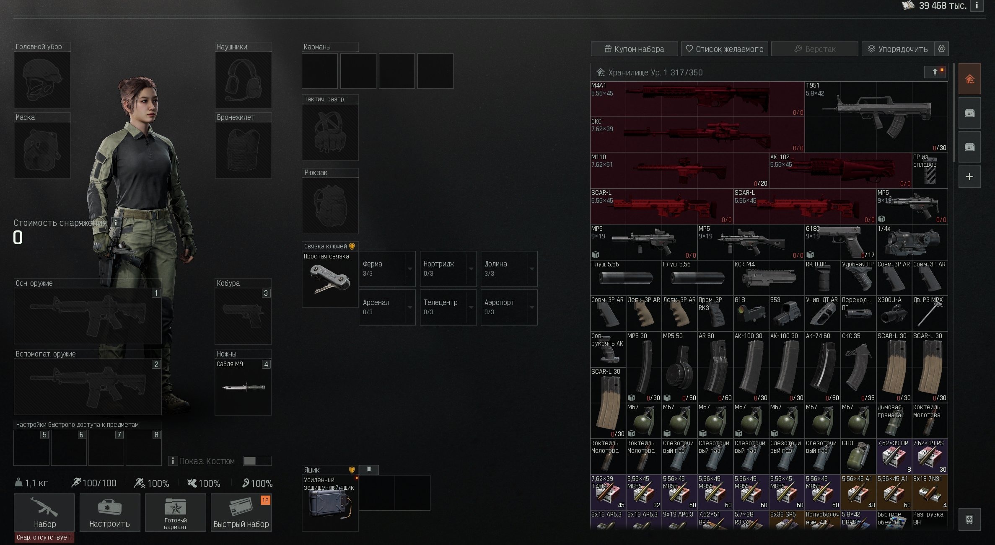Click the Головной убор equipment slot
This screenshot has width=995, height=545.
(x=42, y=80)
